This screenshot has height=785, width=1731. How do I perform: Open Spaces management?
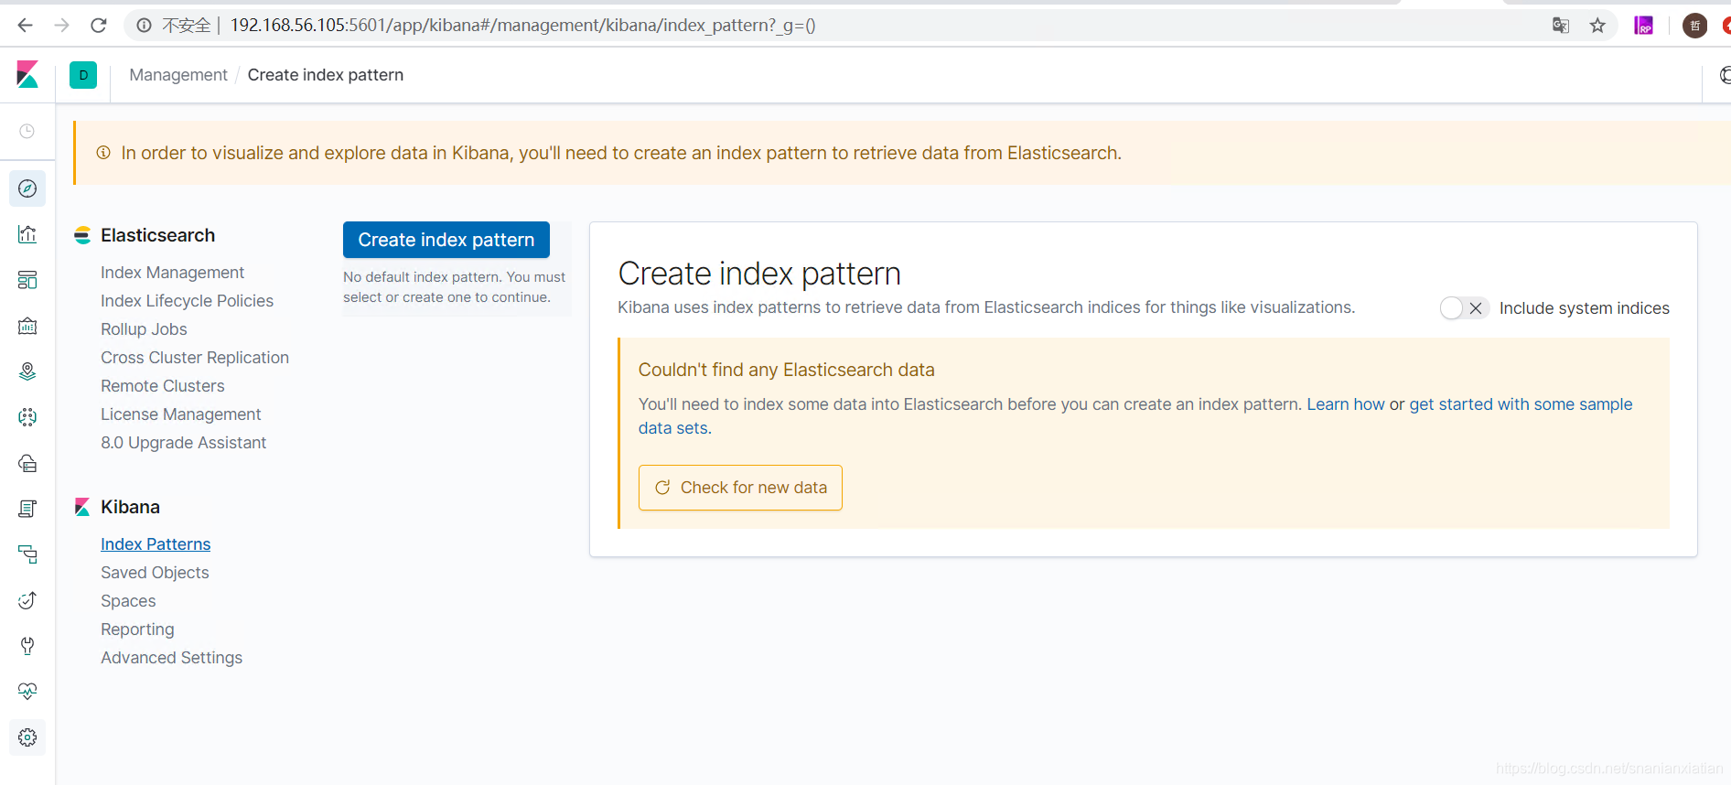coord(128,601)
